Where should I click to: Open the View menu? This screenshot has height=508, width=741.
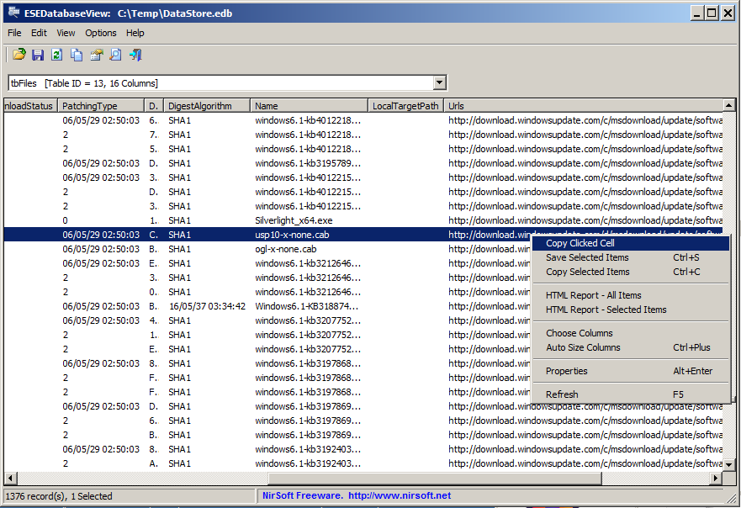pos(66,33)
